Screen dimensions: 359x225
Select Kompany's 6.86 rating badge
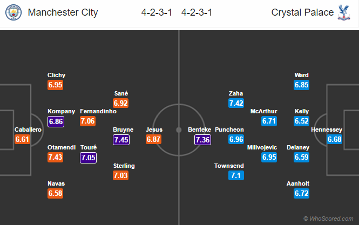(x=56, y=121)
